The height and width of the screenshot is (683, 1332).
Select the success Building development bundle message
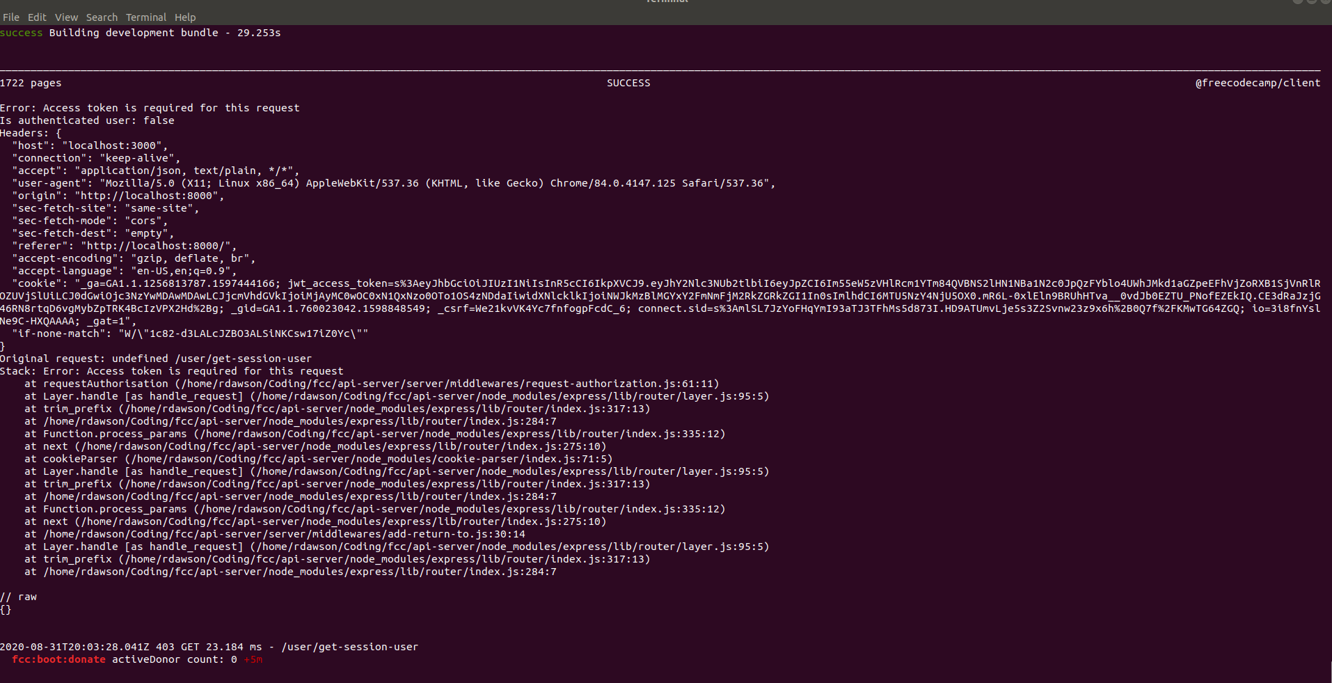[x=139, y=32]
